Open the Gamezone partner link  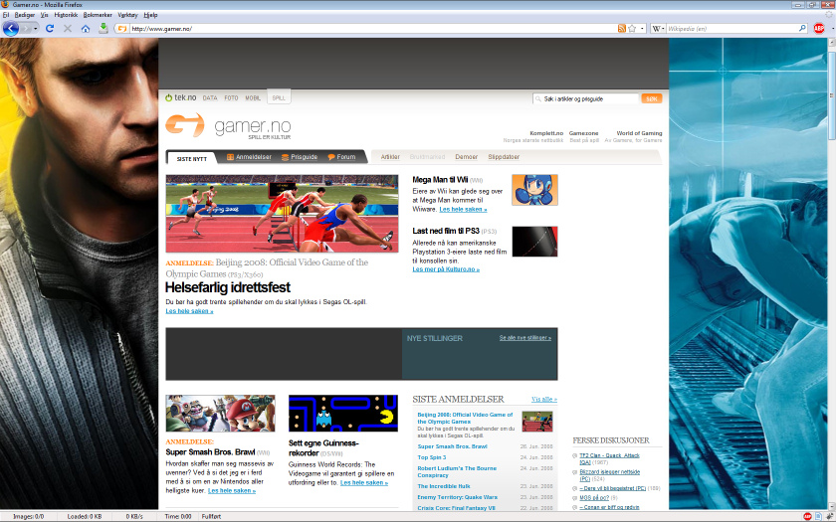583,133
